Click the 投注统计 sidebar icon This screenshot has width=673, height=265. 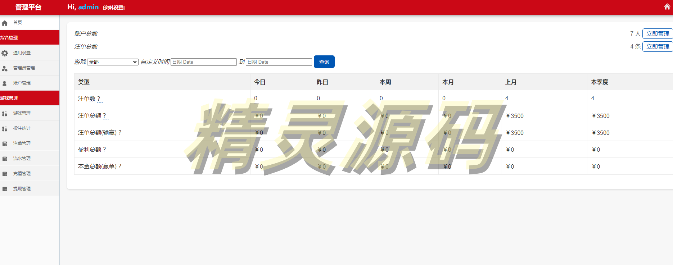[x=5, y=129]
